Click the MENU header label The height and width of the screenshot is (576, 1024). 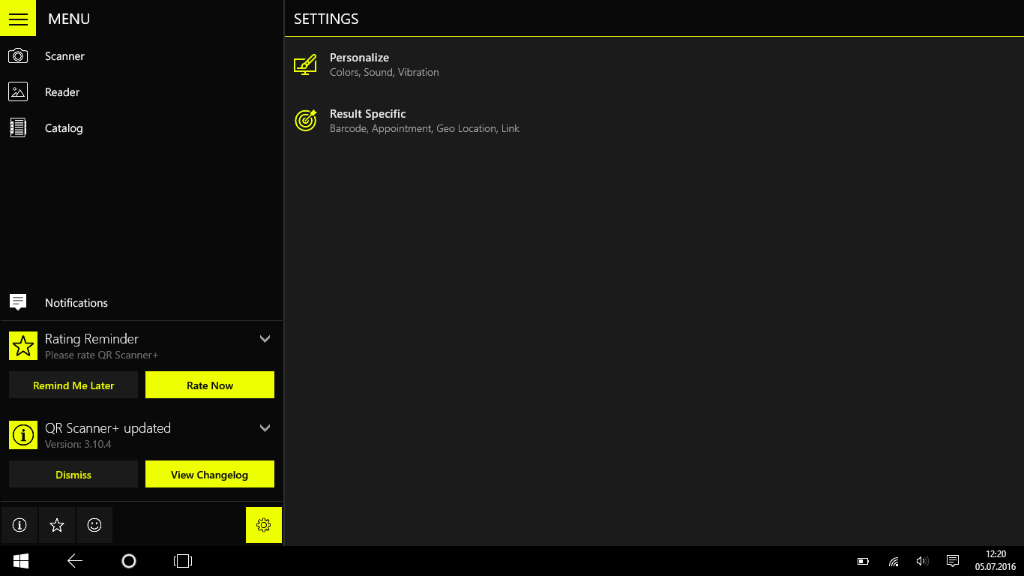pyautogui.click(x=69, y=18)
